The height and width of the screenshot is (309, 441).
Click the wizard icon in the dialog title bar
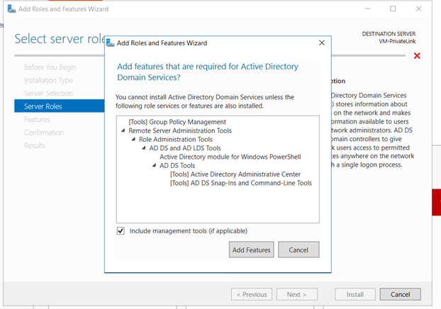111,43
